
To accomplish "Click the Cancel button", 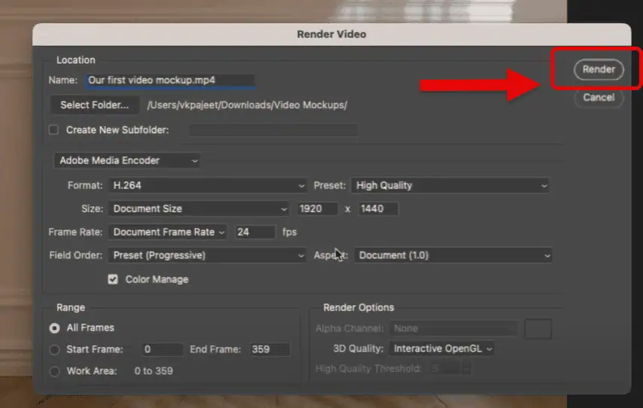I will pos(598,98).
